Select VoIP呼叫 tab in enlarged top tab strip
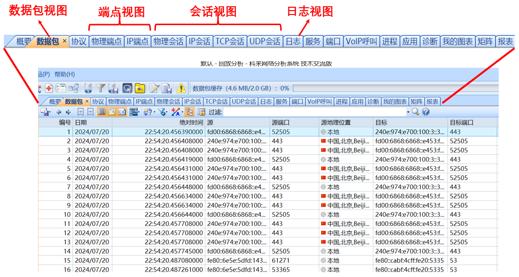 coord(361,41)
